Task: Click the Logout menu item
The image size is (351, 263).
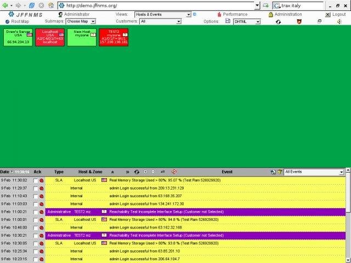Action: 339,14
